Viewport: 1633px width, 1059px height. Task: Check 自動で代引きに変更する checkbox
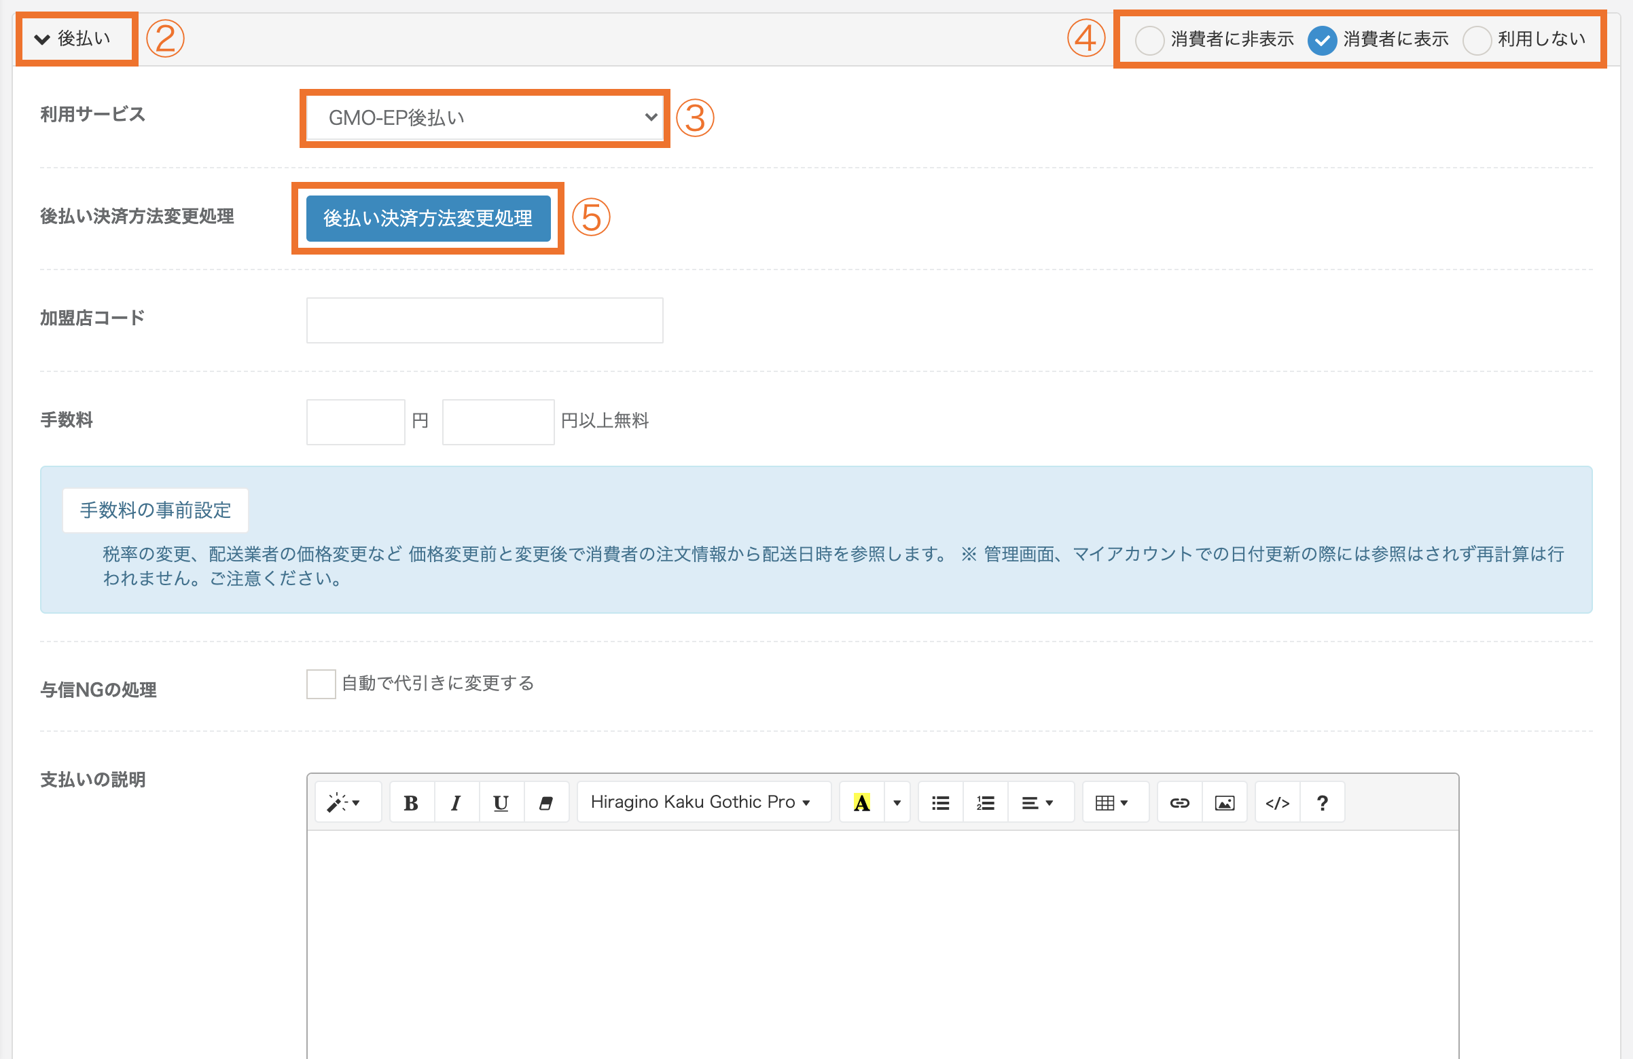321,684
